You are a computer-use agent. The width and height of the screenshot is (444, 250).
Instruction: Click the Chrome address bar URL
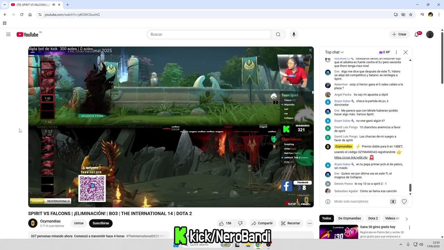tap(72, 15)
